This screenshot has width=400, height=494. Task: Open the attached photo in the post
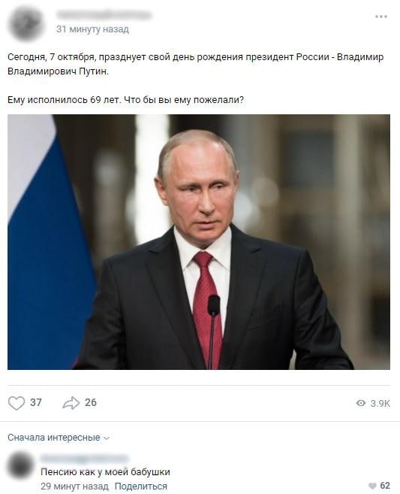199,242
